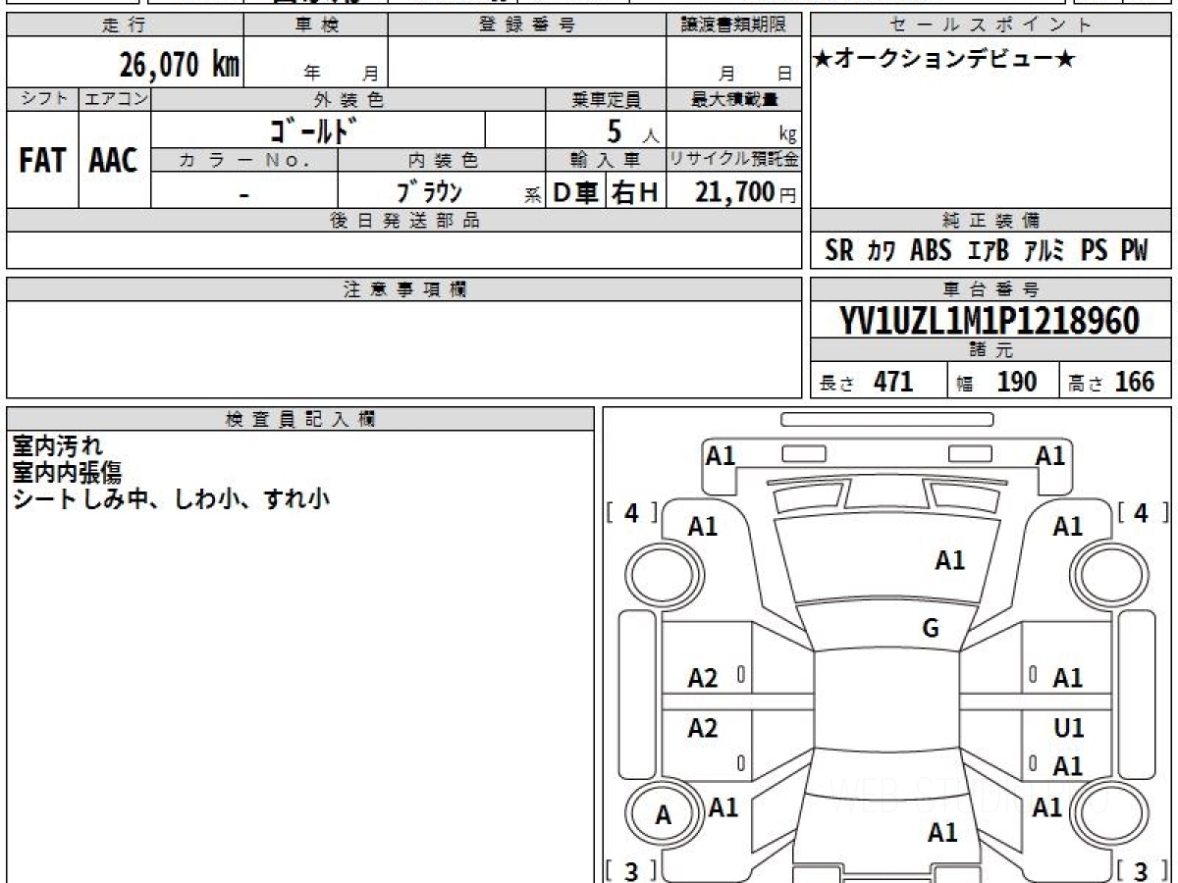Click the U1 mark on the car diagram
This screenshot has width=1178, height=883.
pos(1068,728)
